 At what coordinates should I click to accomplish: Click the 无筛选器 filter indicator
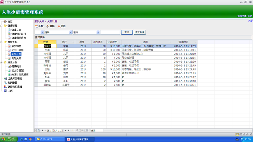(x=82, y=130)
